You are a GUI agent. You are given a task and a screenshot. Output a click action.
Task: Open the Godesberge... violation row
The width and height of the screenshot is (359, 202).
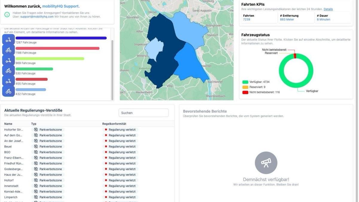point(87,169)
